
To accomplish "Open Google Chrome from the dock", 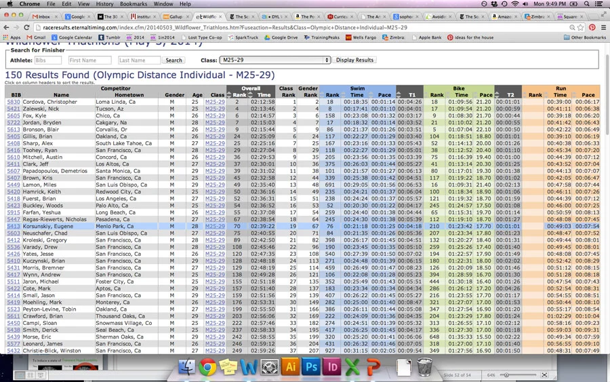I will pos(208,367).
